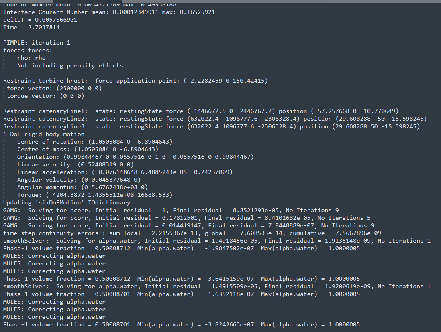Click the 'Angular momentum' line

tap(82, 187)
